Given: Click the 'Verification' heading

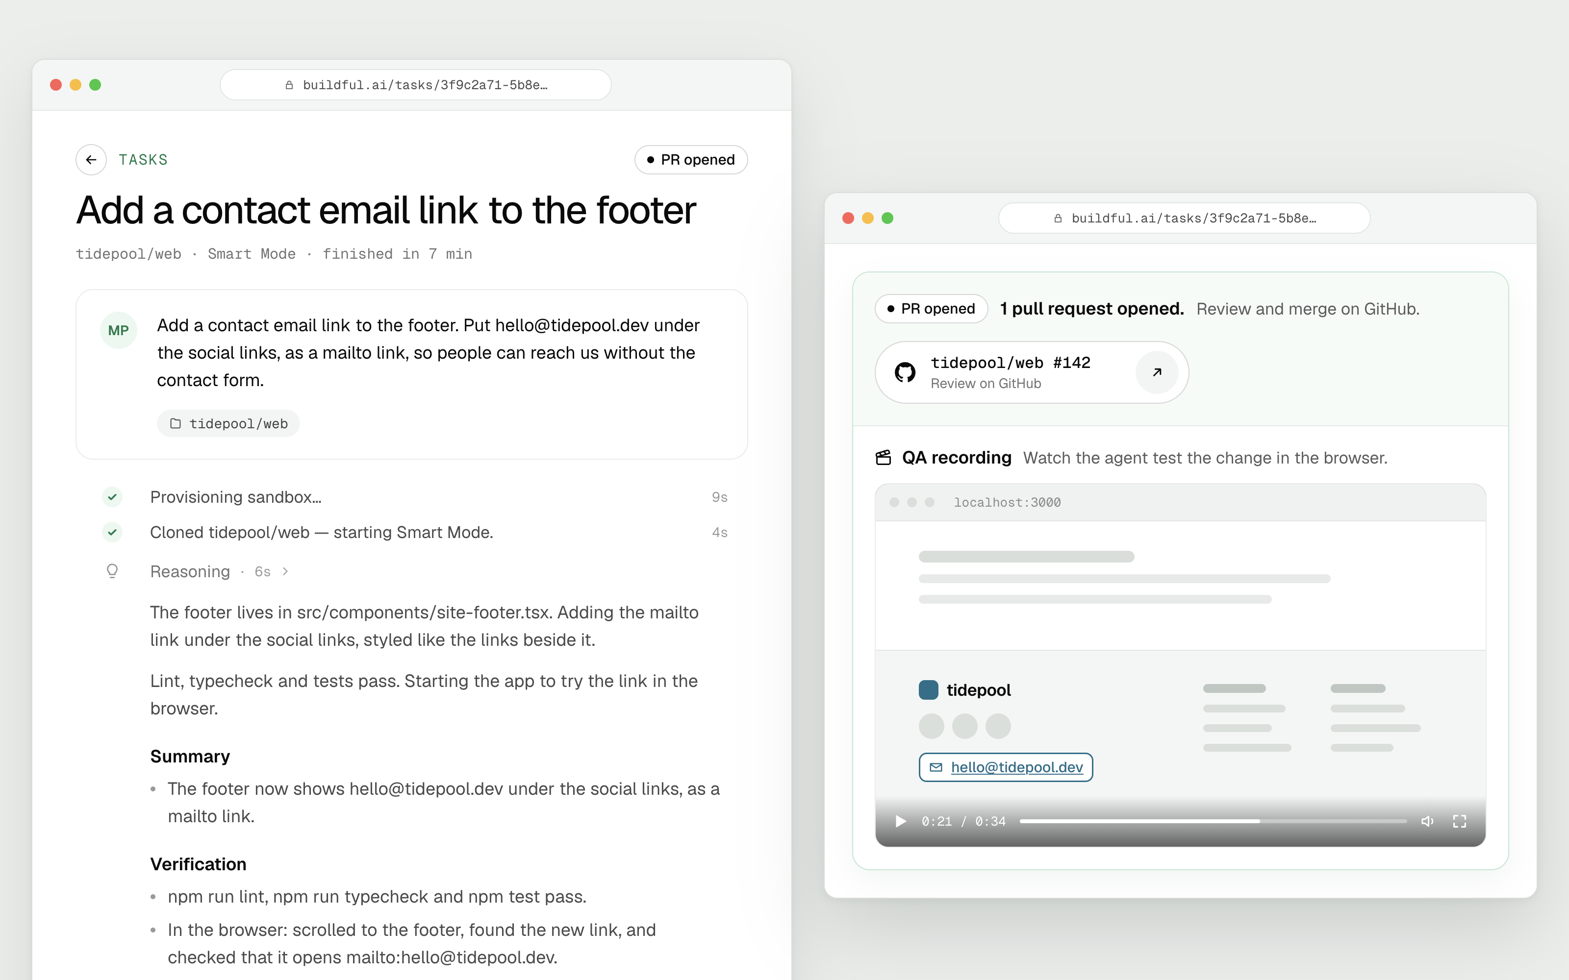Looking at the screenshot, I should click(x=199, y=864).
